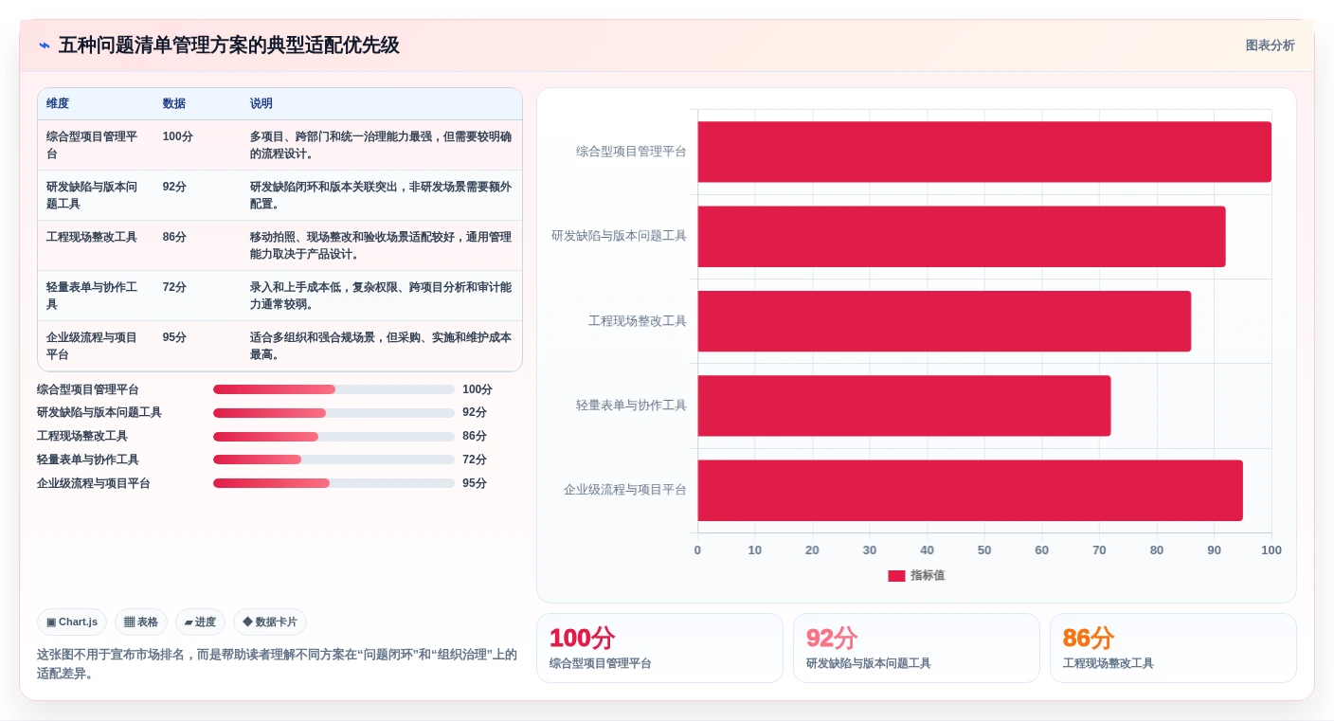Click the 92分 label beside the progress bar
This screenshot has width=1334, height=721.
coord(475,413)
